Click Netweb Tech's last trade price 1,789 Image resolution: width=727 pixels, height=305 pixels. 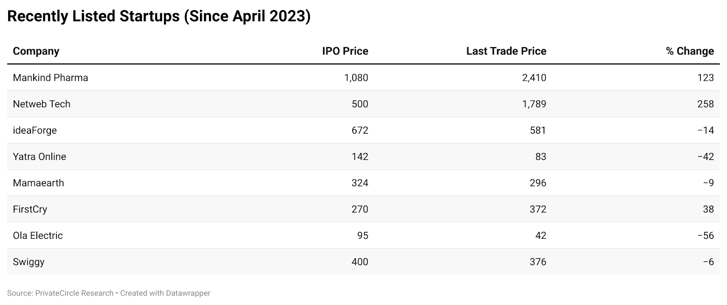coord(534,104)
